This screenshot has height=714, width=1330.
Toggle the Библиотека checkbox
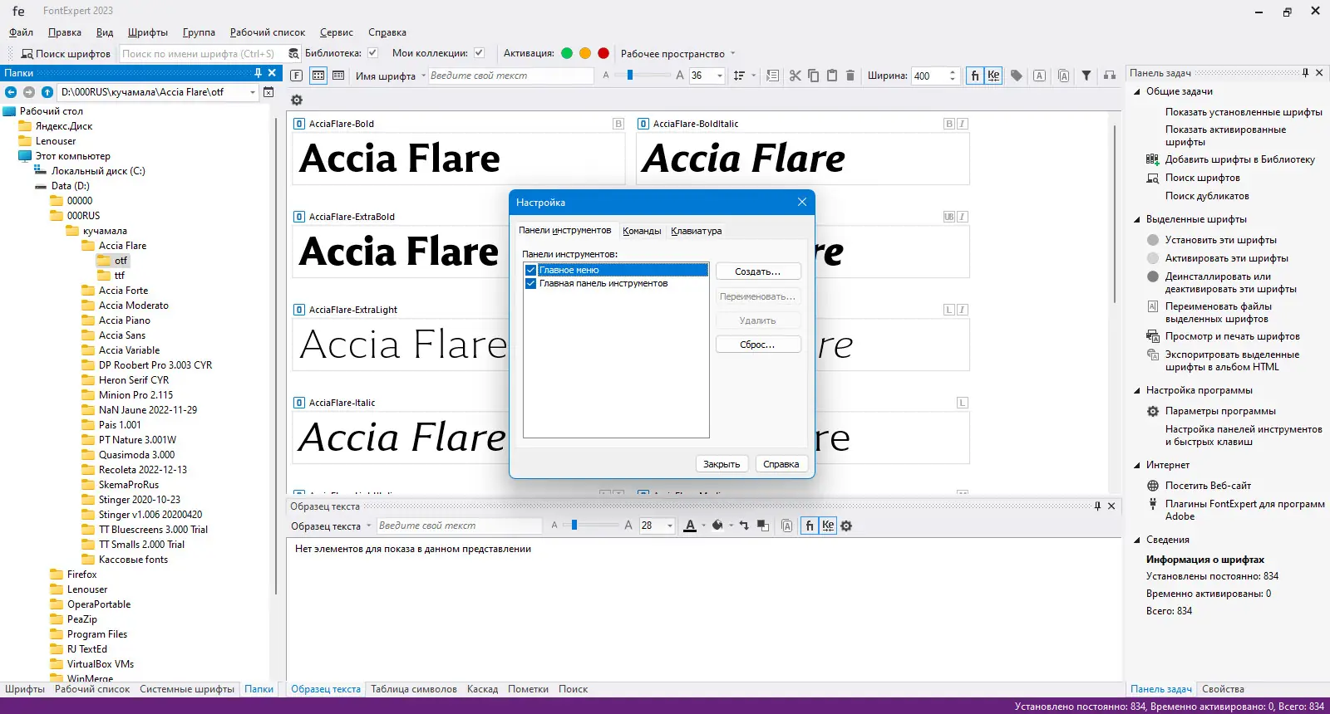(x=373, y=53)
